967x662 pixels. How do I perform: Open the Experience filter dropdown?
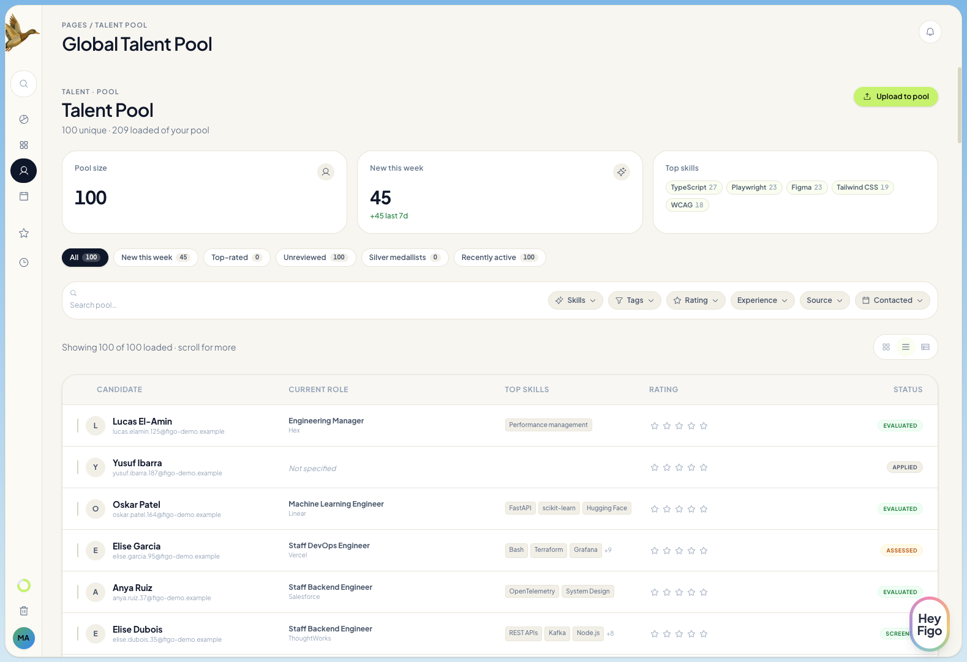[x=762, y=300]
